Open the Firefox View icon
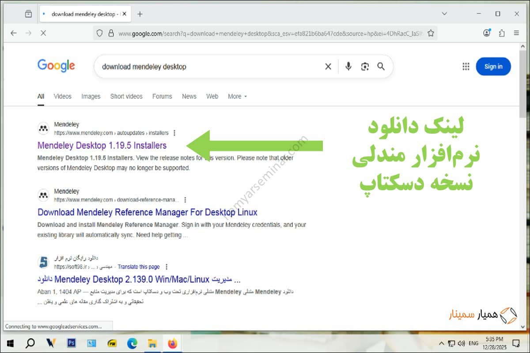The image size is (530, 353). tap(28, 14)
